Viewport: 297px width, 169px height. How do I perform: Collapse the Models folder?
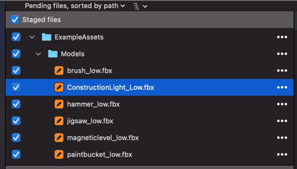(38, 54)
